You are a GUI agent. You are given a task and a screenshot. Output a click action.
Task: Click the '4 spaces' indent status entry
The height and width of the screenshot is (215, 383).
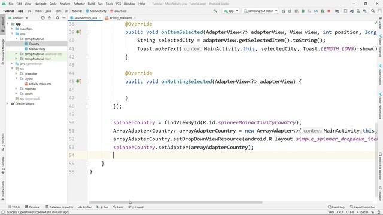click(x=363, y=212)
